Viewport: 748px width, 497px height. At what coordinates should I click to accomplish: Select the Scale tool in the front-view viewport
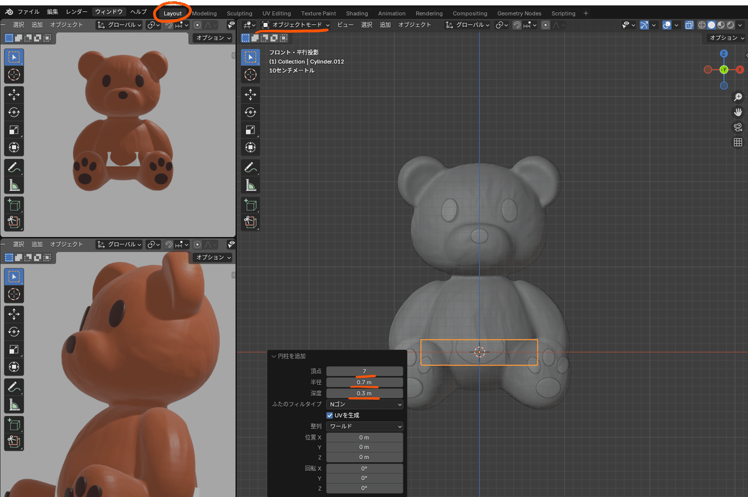click(251, 130)
